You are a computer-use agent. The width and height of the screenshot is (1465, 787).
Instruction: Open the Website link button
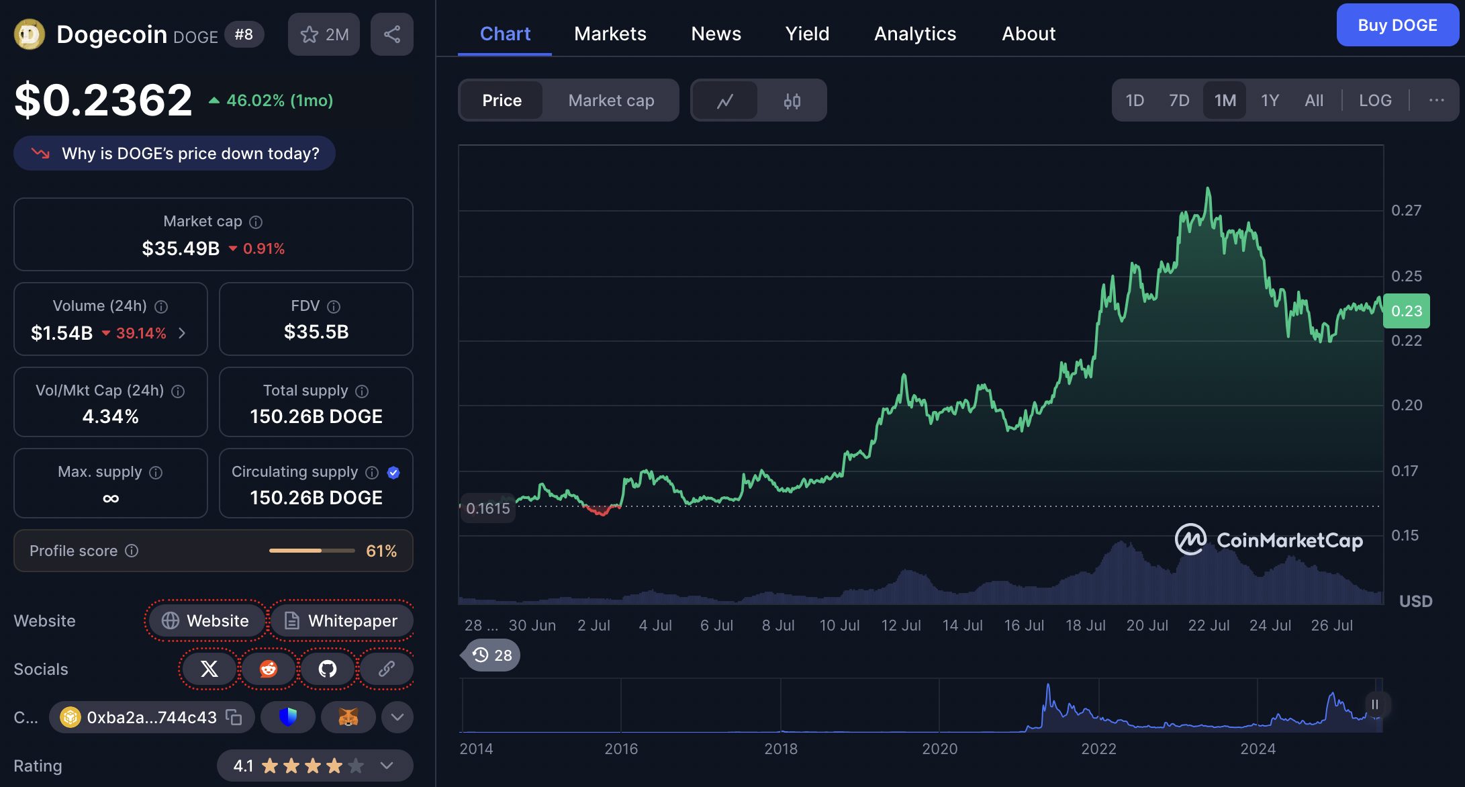click(207, 620)
